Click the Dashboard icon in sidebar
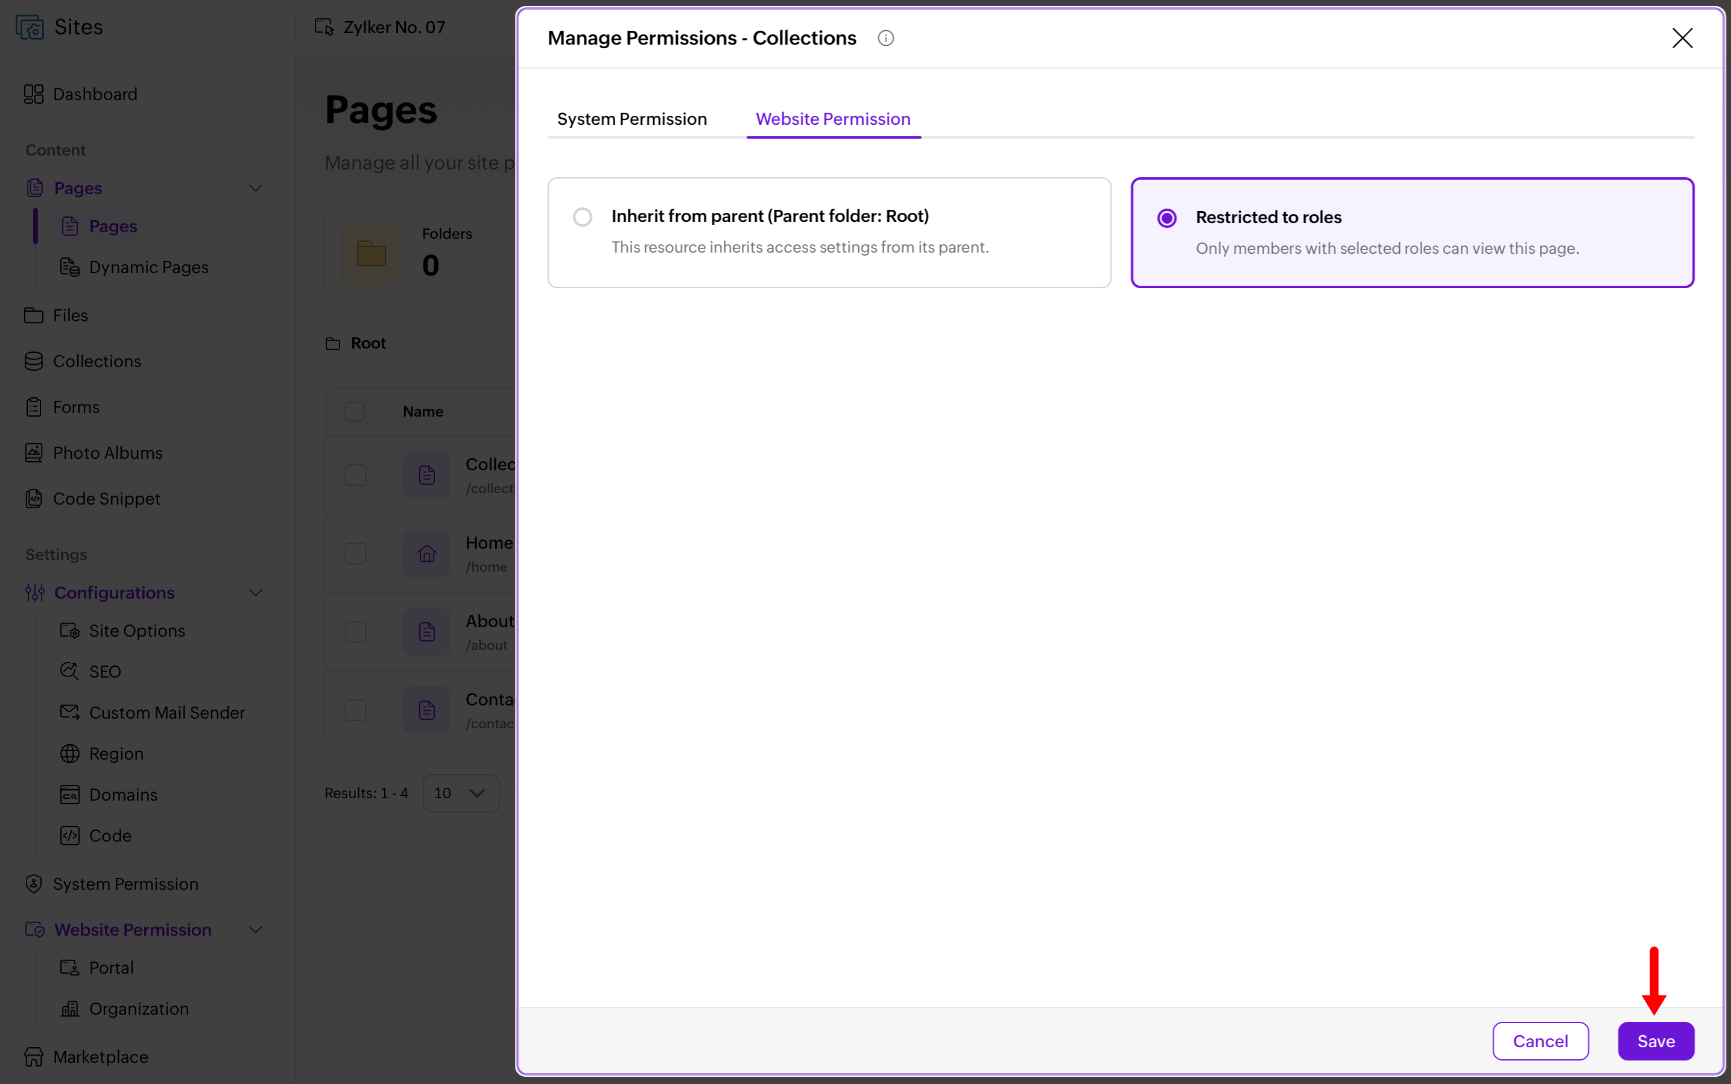1731x1084 pixels. [x=34, y=94]
